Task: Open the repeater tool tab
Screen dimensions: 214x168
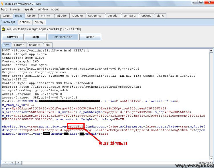Action: (77, 16)
